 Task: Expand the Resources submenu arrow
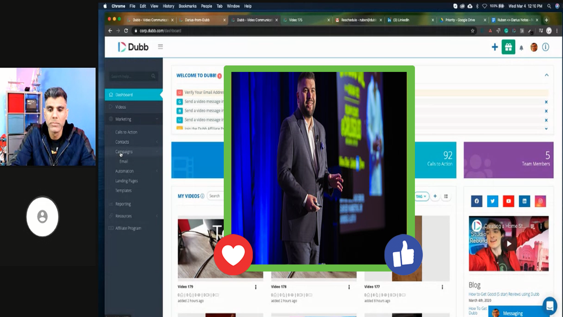click(x=157, y=216)
